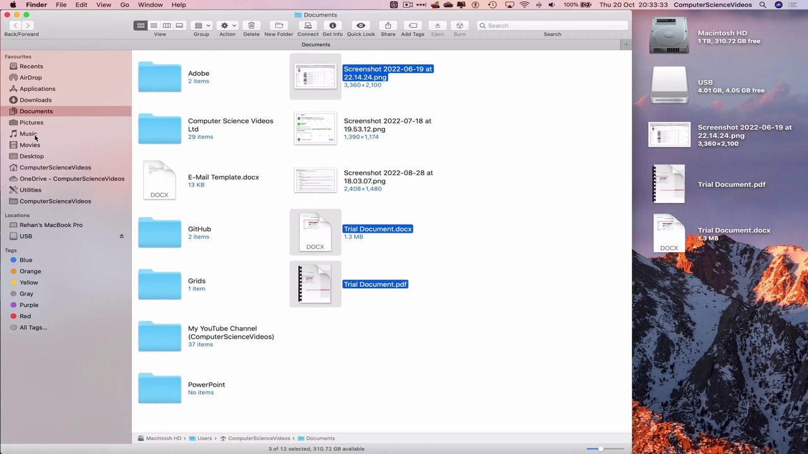
Task: Eject the USB drive from the sidebar
Action: (122, 236)
